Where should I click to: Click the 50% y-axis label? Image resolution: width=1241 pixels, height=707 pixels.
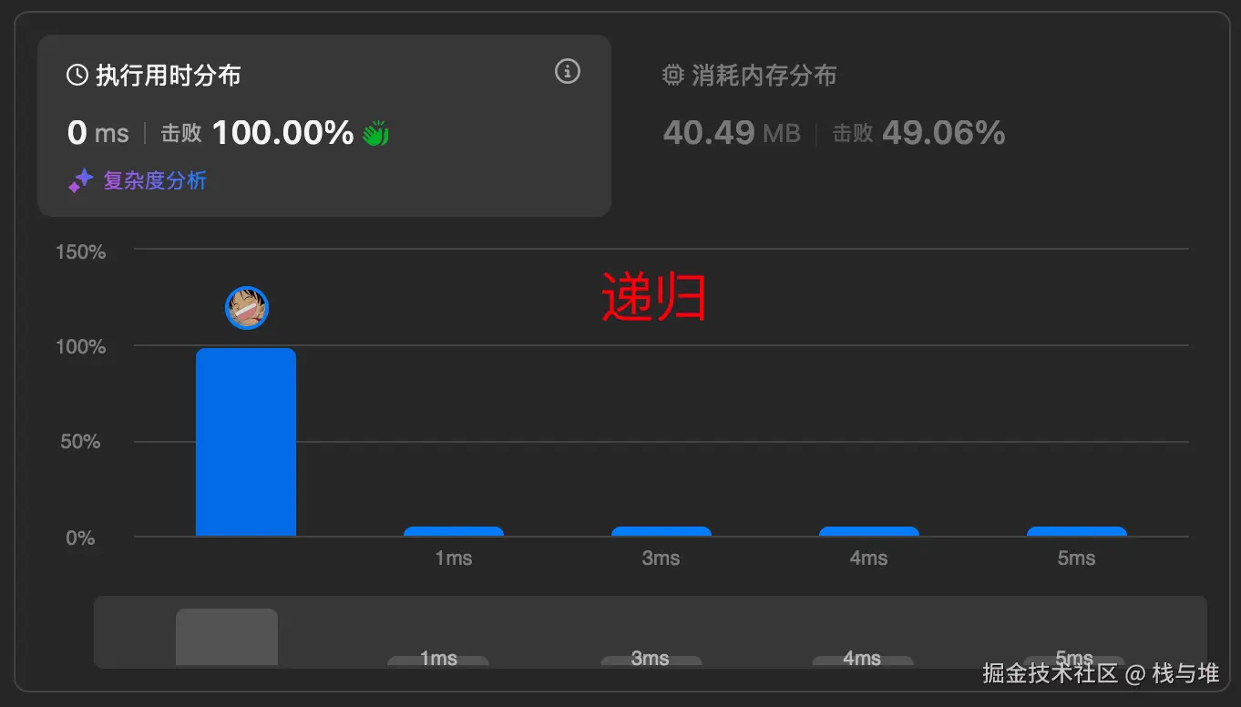coord(81,442)
